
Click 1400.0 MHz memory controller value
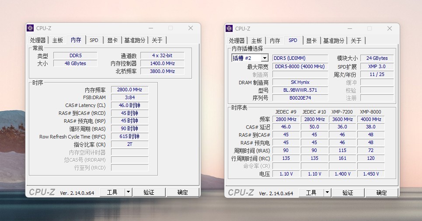click(x=162, y=63)
